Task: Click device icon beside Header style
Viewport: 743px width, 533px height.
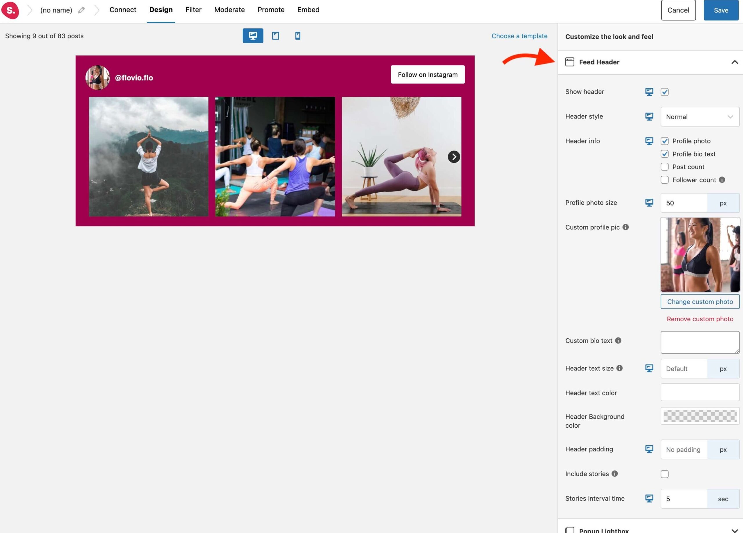Action: 649,116
